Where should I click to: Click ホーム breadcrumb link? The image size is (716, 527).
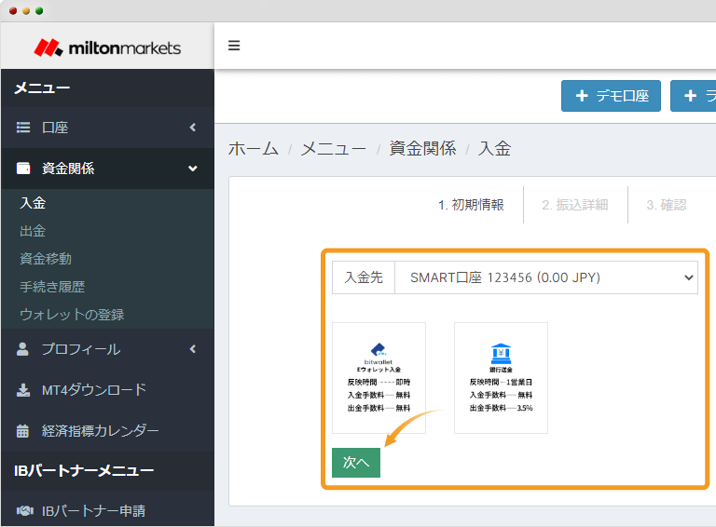point(254,149)
